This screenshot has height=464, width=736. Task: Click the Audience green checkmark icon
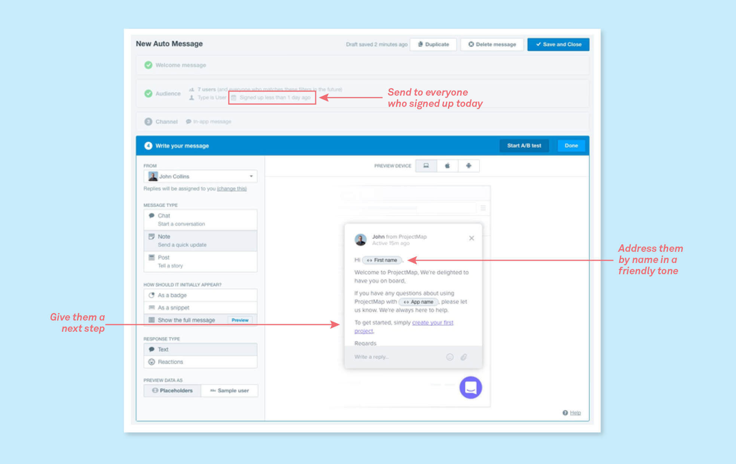(x=148, y=93)
